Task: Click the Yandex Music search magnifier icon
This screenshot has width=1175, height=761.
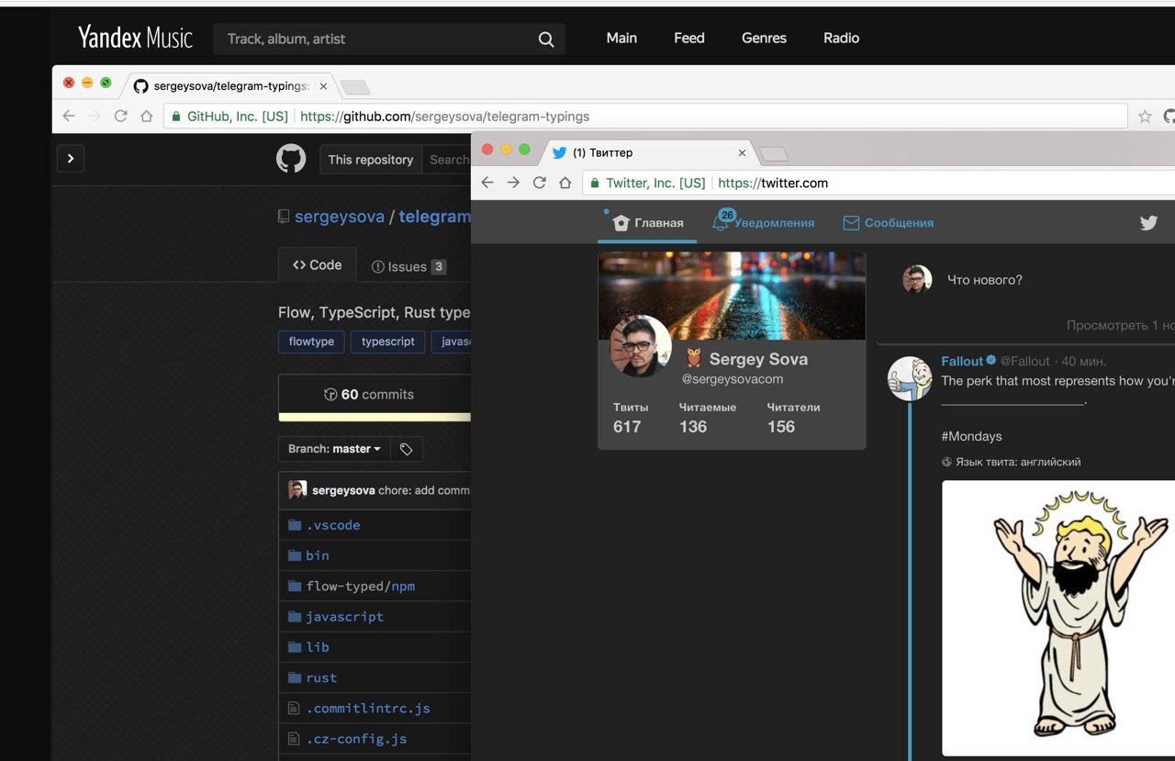Action: (546, 39)
